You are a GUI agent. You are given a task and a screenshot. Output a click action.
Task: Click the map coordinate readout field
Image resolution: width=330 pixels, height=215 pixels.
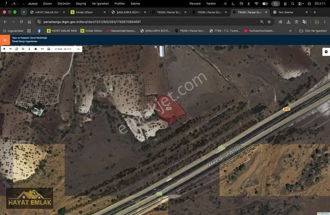63,49
